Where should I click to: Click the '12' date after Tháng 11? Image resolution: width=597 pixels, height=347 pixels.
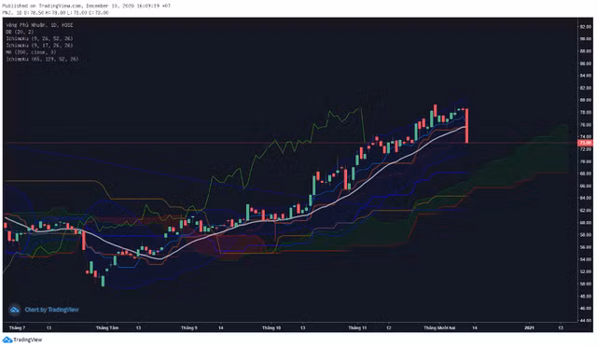(x=389, y=327)
